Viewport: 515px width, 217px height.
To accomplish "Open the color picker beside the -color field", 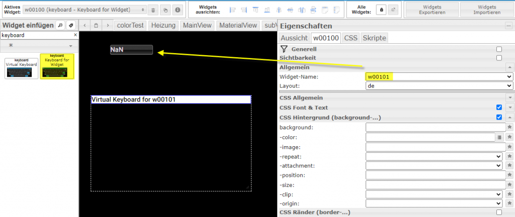I will pos(500,137).
